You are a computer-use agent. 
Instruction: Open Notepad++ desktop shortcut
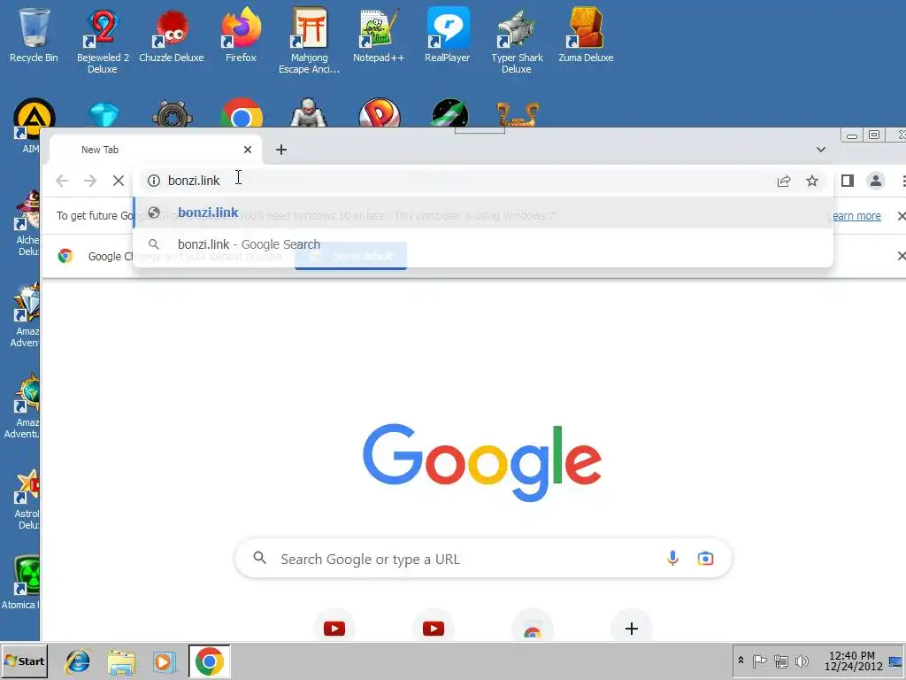pos(379,35)
